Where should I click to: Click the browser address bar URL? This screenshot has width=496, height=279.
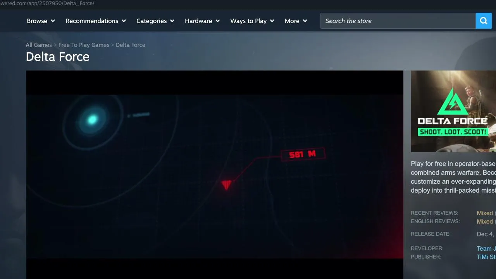pos(47,3)
